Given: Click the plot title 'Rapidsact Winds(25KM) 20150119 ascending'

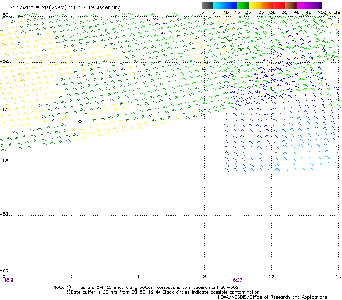Looking at the screenshot, I should tap(65, 8).
